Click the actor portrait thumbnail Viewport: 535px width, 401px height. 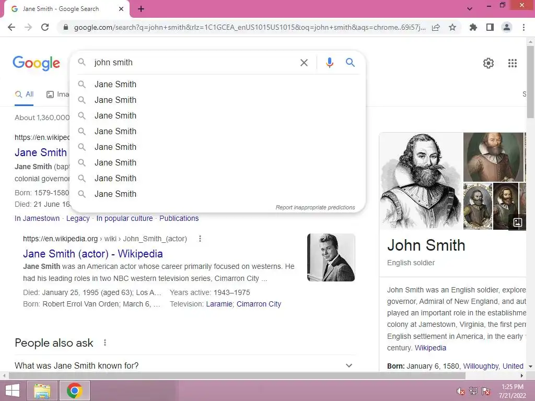coord(331,257)
